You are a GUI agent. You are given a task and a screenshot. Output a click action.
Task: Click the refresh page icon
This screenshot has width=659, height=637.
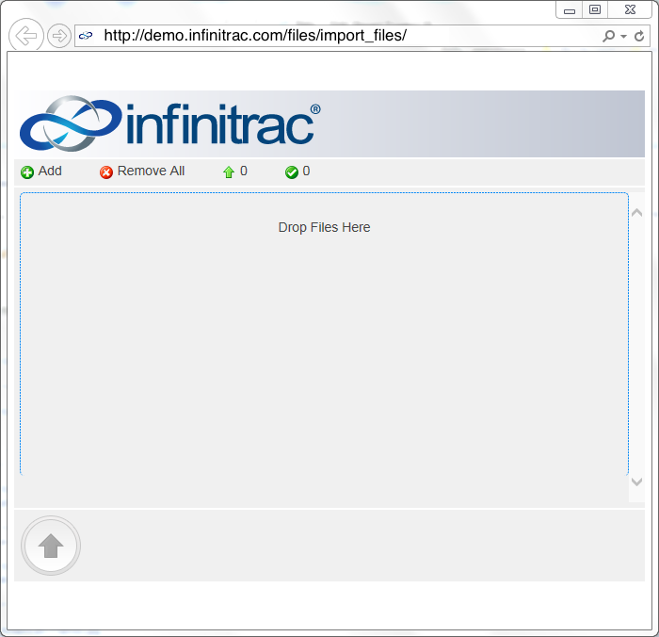pos(639,36)
